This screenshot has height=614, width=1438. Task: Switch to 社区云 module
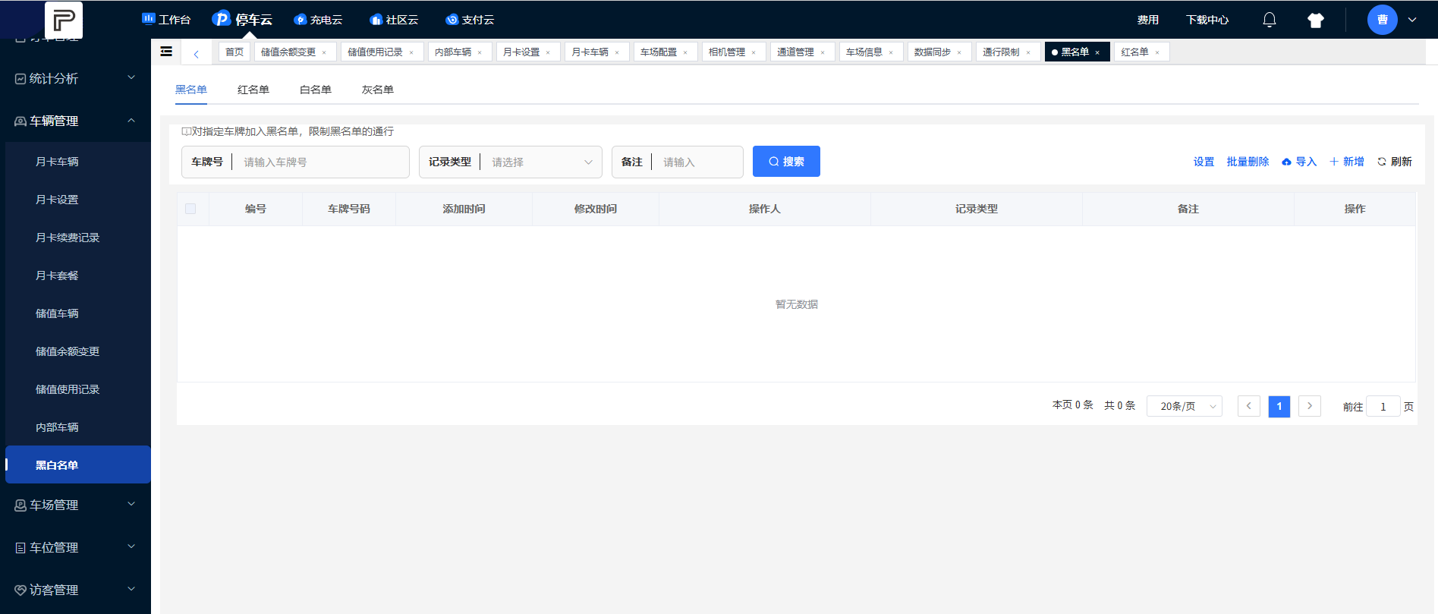[394, 20]
